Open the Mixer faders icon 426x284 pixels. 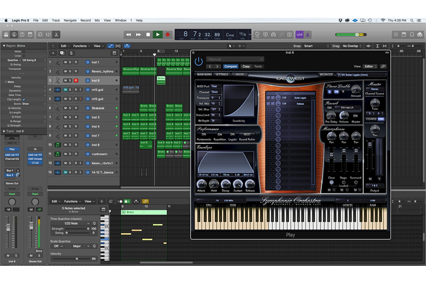[x=48, y=34]
